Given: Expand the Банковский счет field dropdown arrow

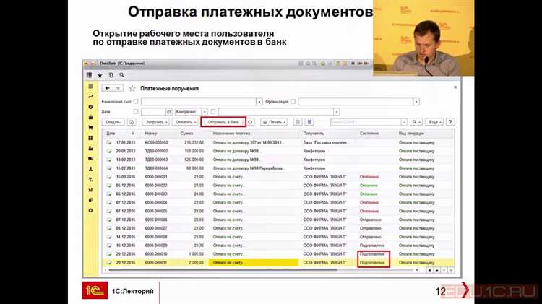Looking at the screenshot, I should 259,102.
